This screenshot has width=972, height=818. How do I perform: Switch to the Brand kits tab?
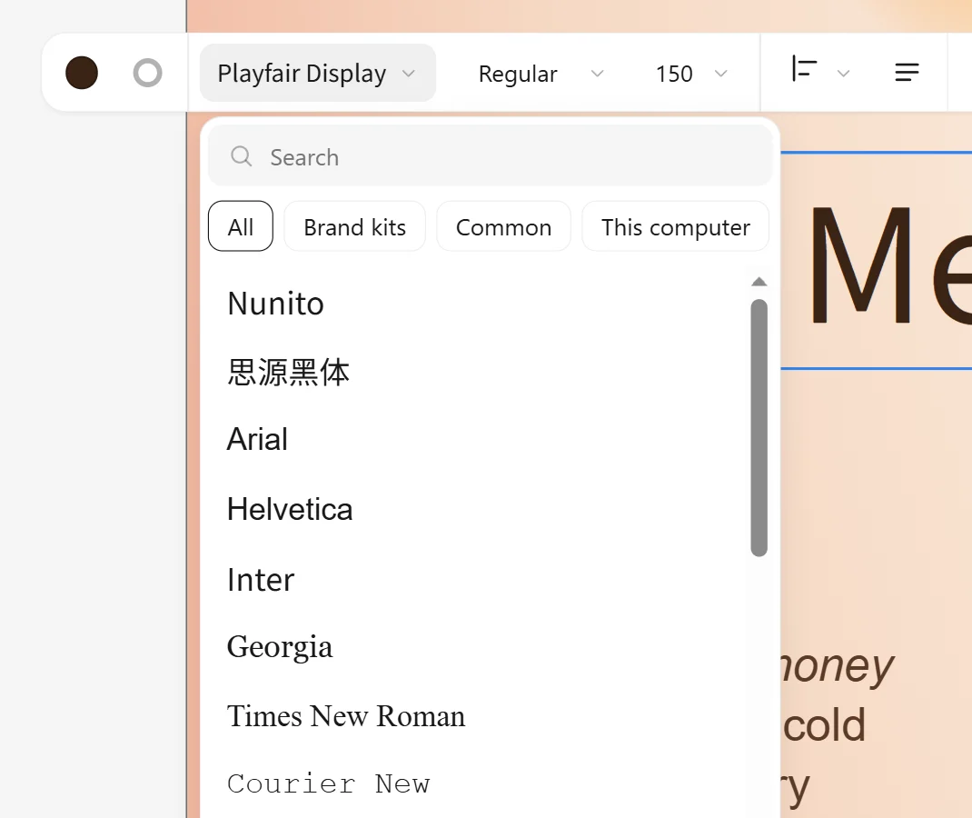(x=354, y=226)
